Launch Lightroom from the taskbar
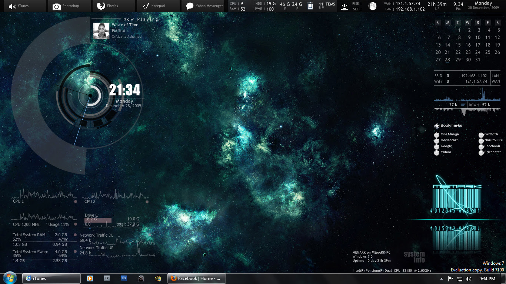Image resolution: width=506 pixels, height=284 pixels. (107, 278)
